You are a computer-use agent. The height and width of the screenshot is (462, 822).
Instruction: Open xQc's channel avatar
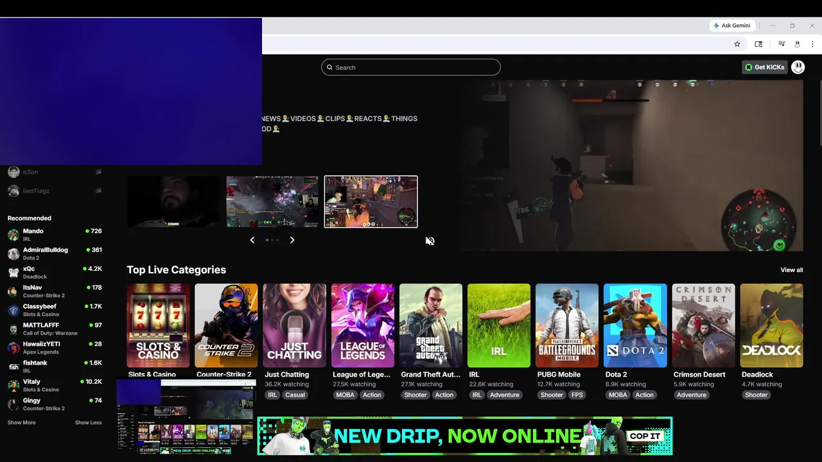click(13, 273)
